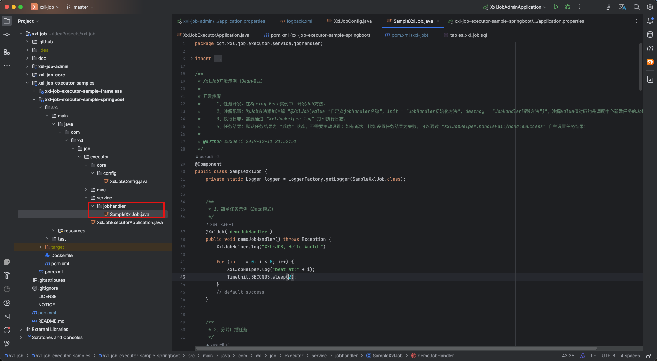The image size is (657, 361).
Task: Close the SampleXxlJob.java tab
Action: point(438,21)
